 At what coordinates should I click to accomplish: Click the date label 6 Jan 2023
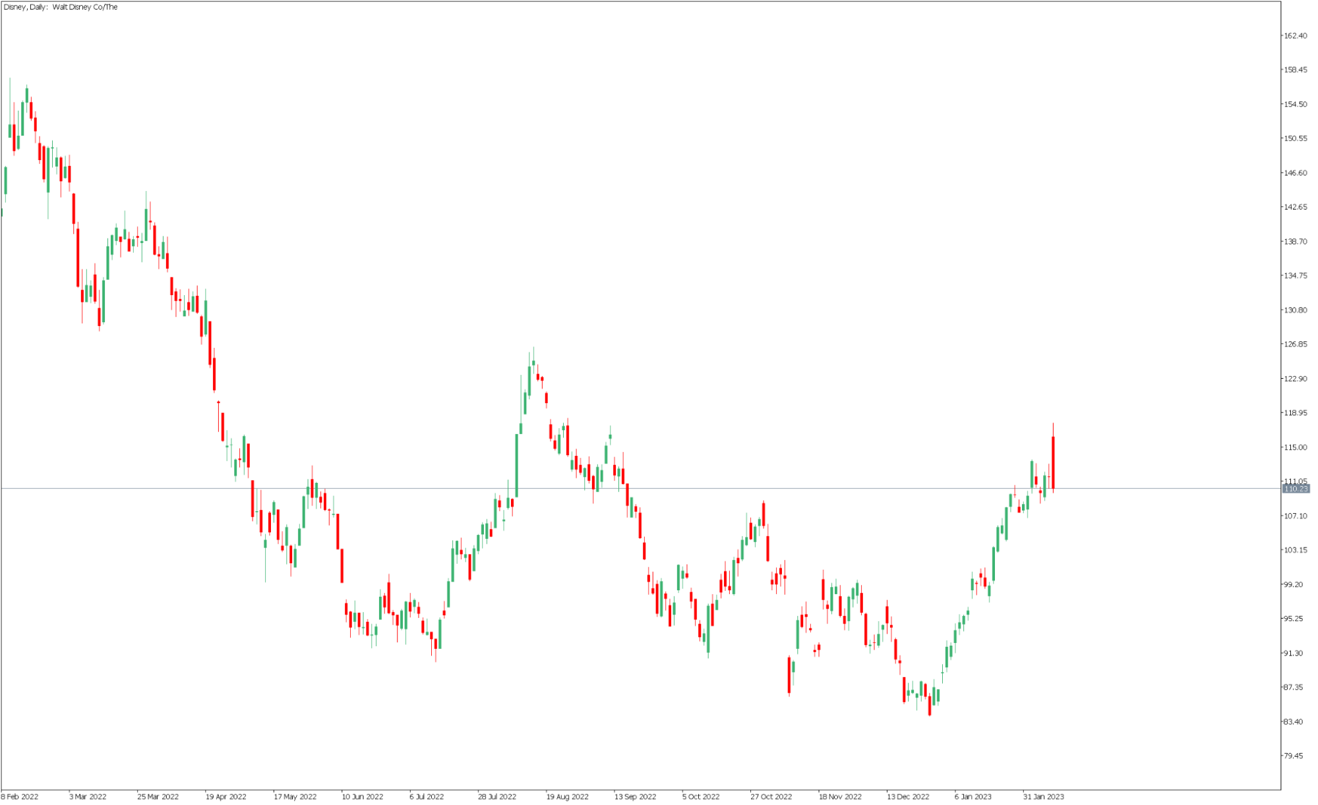973,796
